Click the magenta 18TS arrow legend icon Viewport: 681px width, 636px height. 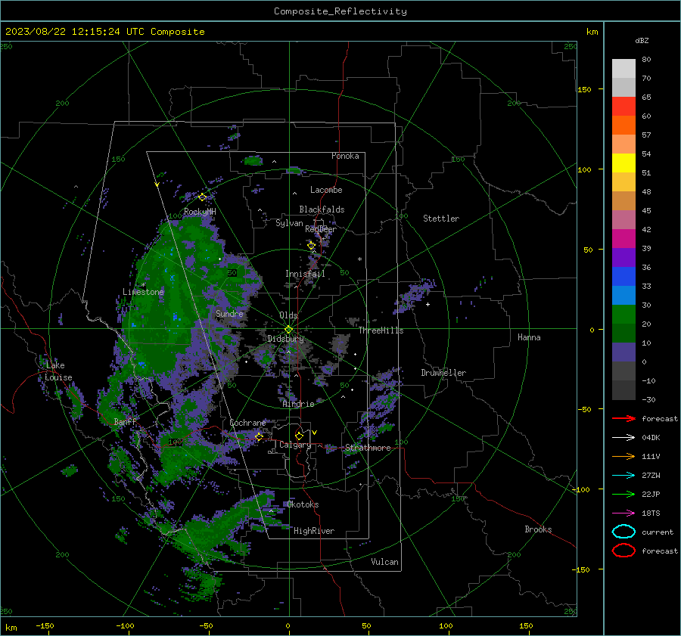[623, 513]
